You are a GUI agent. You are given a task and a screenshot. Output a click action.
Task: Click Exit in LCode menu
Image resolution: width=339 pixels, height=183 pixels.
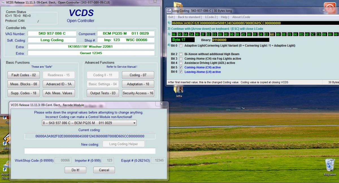171,17
